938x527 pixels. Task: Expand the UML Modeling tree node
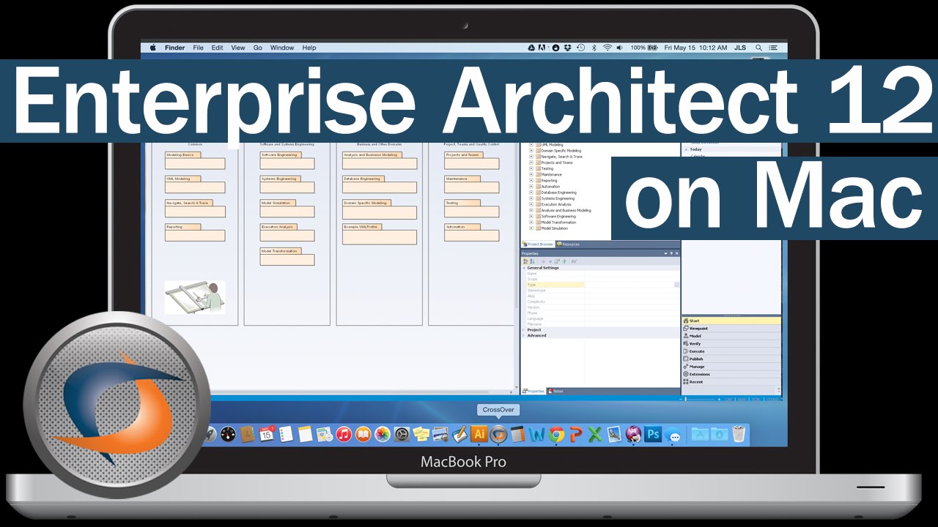click(531, 145)
